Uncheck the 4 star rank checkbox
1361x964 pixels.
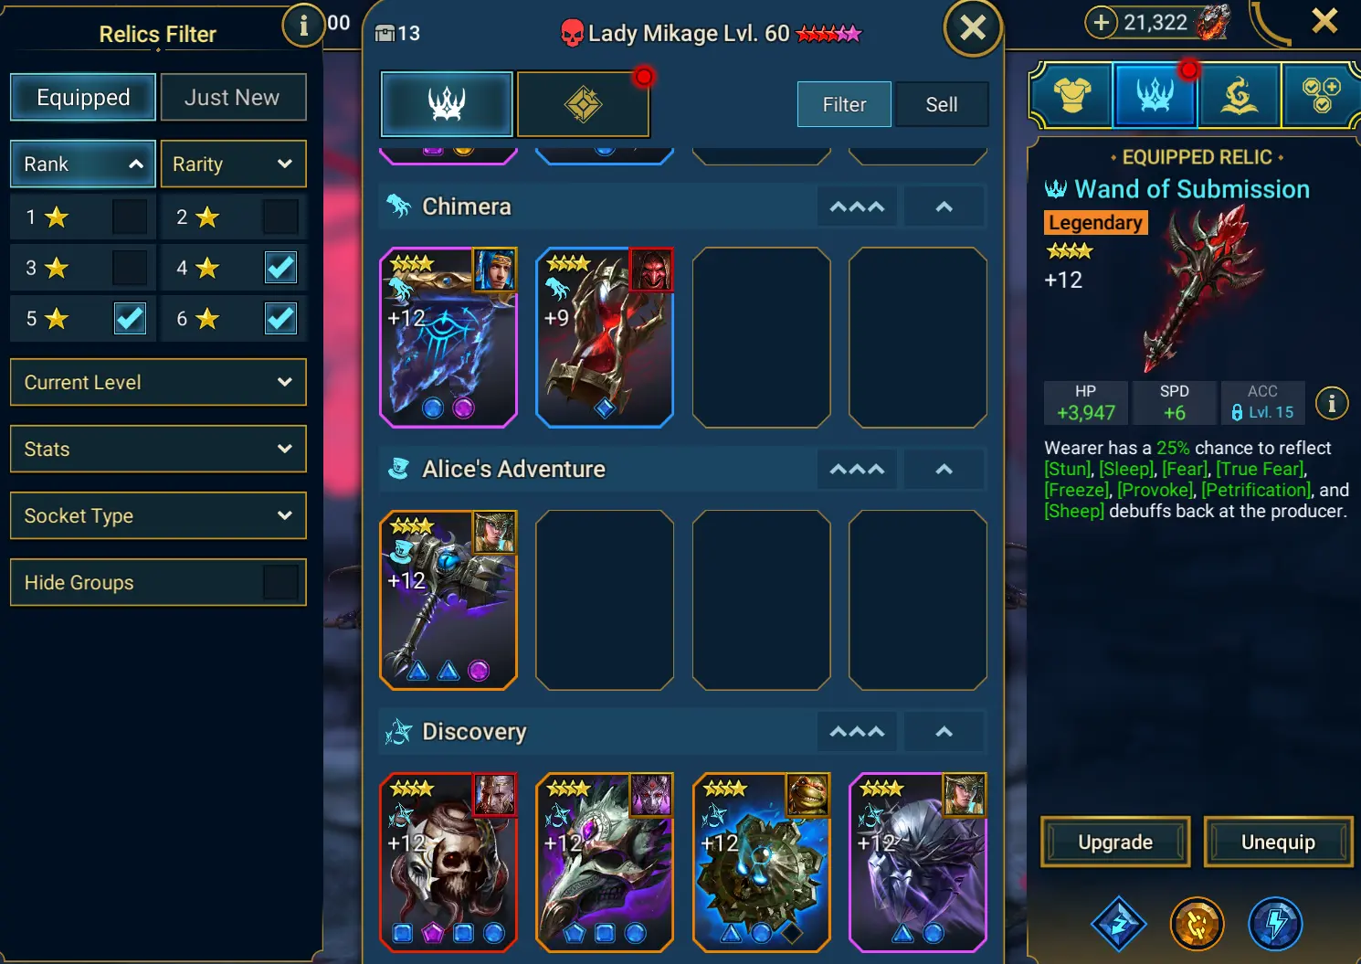tap(280, 268)
